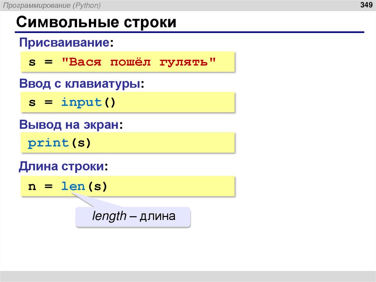Click the length – длина callout bubble
The image size is (376, 282).
coord(133,217)
